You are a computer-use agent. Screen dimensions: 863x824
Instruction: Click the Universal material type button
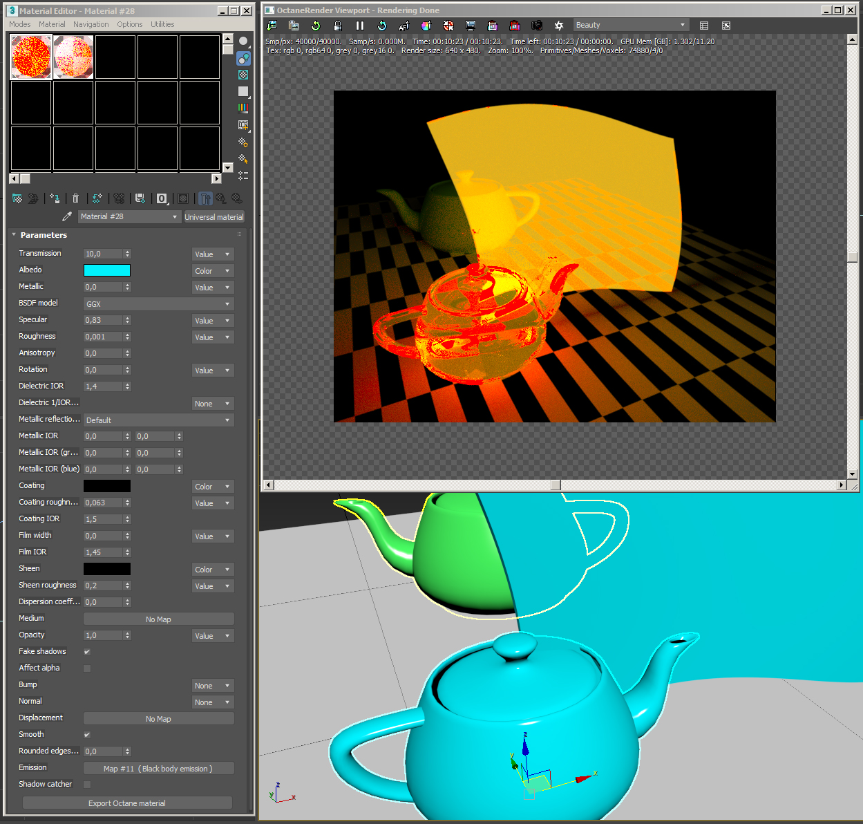(x=214, y=216)
